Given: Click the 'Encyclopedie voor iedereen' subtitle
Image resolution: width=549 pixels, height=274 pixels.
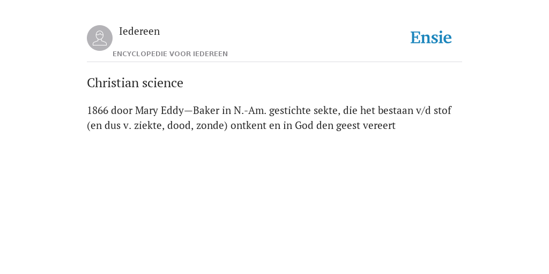Looking at the screenshot, I should pyautogui.click(x=170, y=54).
